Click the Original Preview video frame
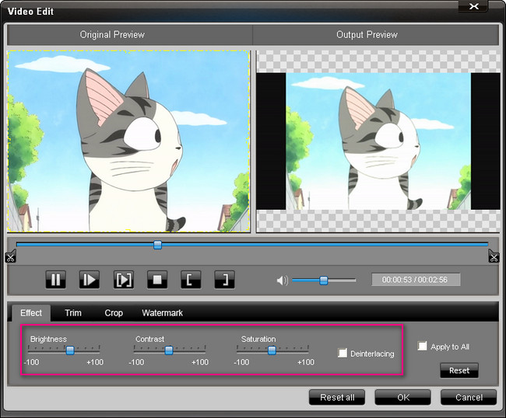 tap(128, 141)
